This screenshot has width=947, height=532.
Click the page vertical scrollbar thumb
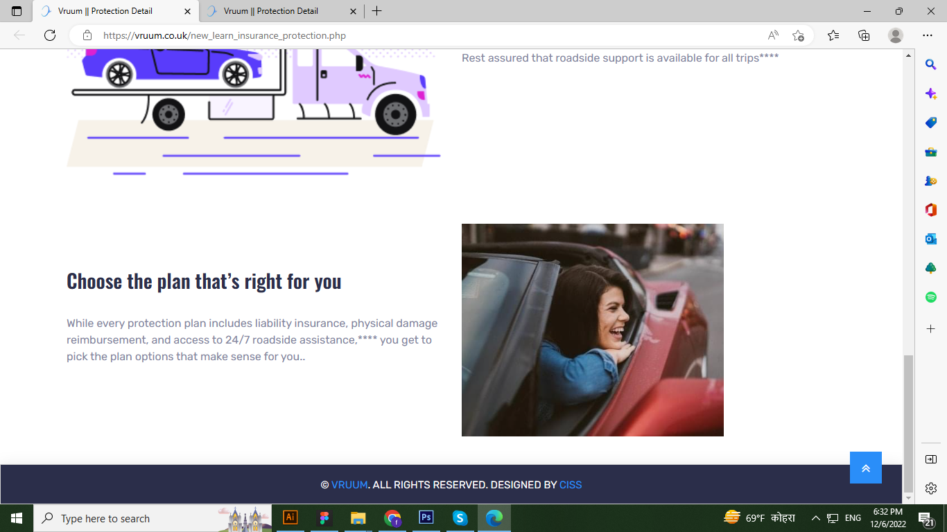(x=908, y=423)
